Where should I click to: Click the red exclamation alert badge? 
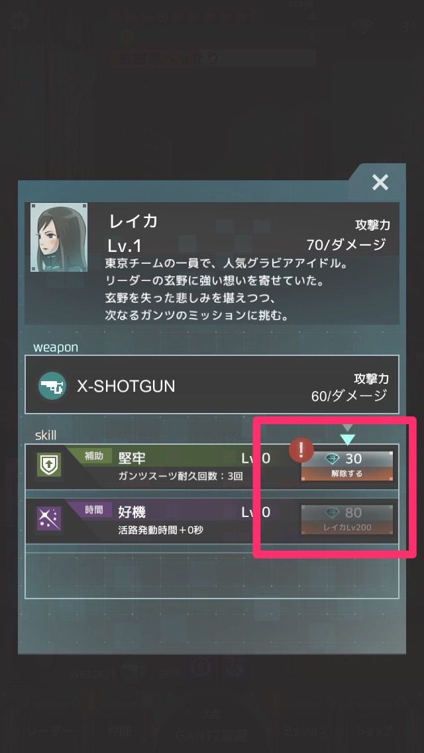301,451
